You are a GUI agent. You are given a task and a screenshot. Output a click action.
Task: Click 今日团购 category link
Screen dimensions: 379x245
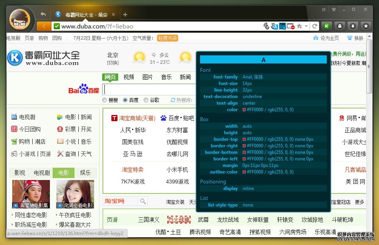click(30, 129)
